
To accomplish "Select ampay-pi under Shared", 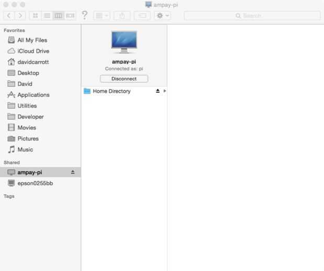I will (x=40, y=172).
